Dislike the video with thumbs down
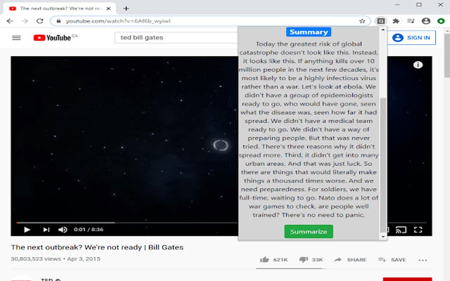450x281 pixels. coord(304,259)
